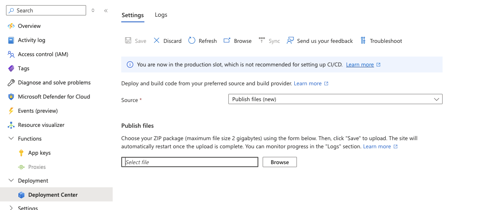This screenshot has height=210, width=500.
Task: Open Tags in the sidebar
Action: (x=24, y=68)
